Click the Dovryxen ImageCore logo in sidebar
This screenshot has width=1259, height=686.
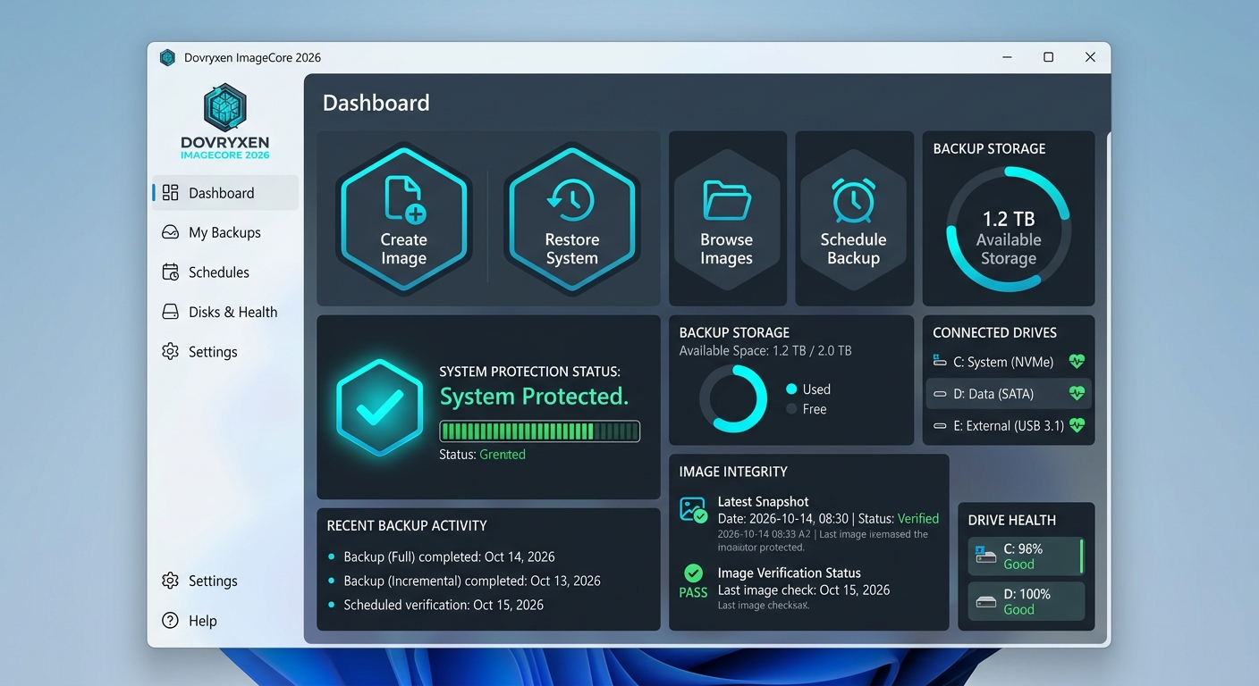224,121
